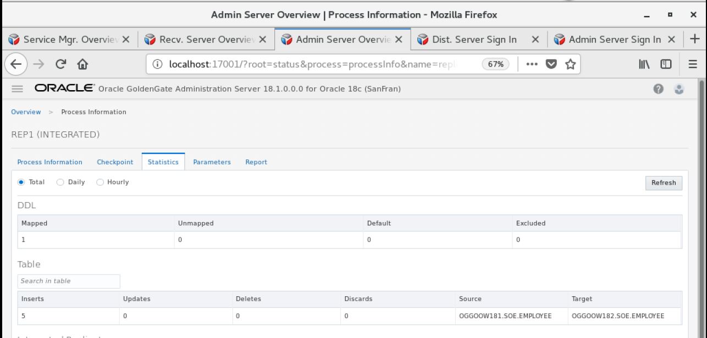Open the Checkpoint tab
The width and height of the screenshot is (707, 338).
[x=115, y=162]
